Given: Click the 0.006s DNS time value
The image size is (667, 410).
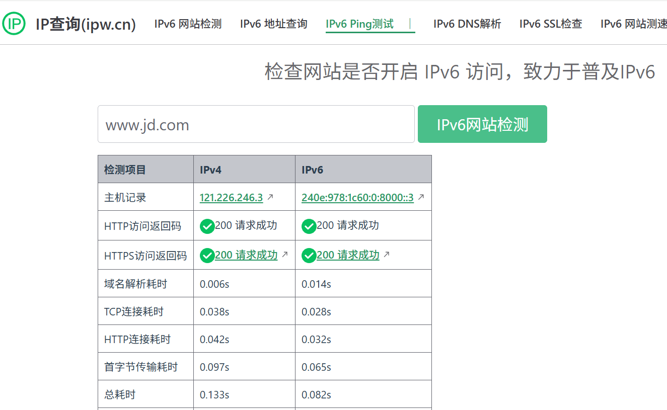Looking at the screenshot, I should point(214,284).
